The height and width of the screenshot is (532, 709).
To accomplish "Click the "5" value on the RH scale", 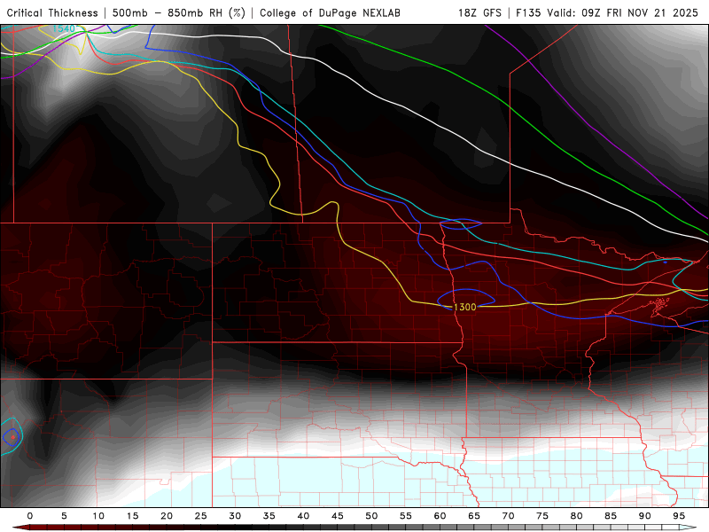I will [64, 516].
